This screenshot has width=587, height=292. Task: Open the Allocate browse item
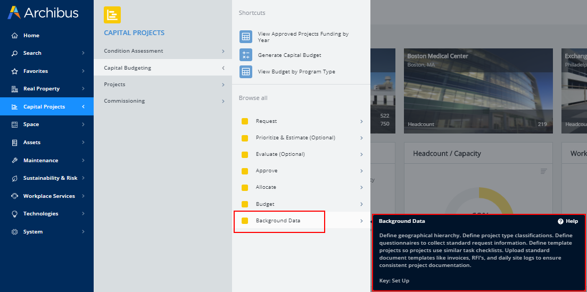point(266,187)
